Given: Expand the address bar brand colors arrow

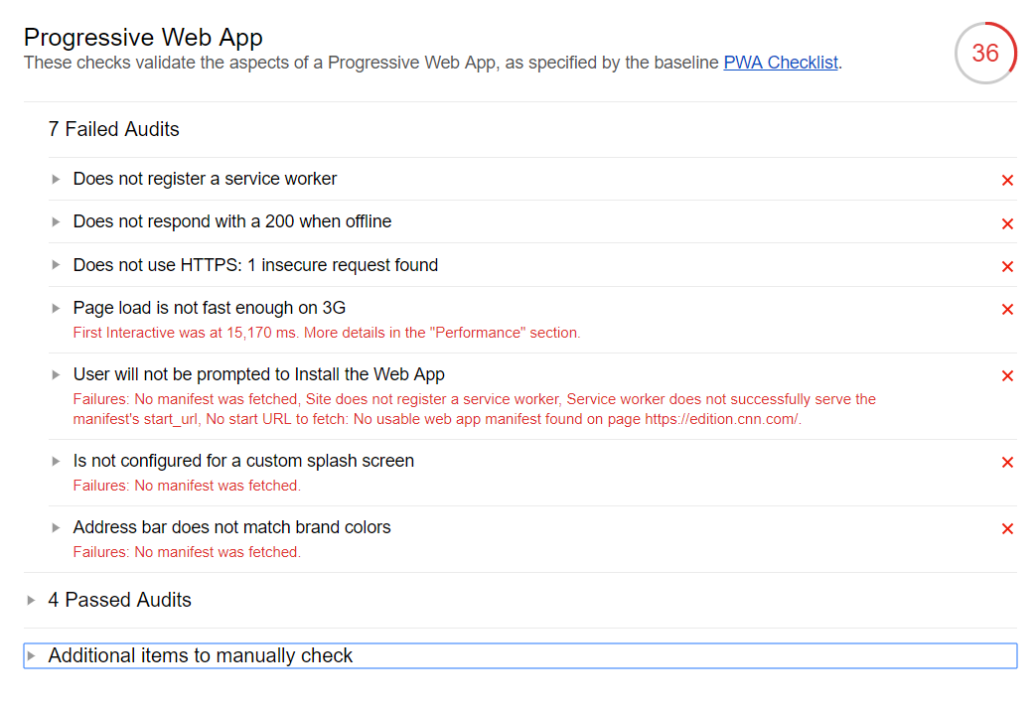Looking at the screenshot, I should pos(57,528).
